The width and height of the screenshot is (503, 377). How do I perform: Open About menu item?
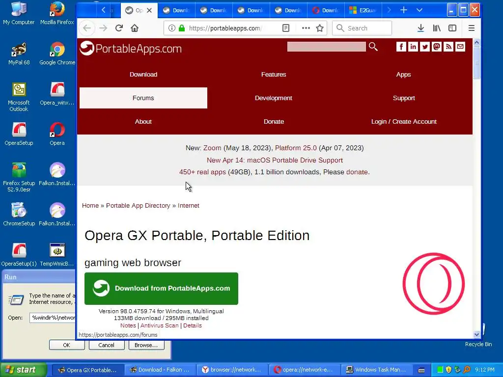[x=143, y=122]
